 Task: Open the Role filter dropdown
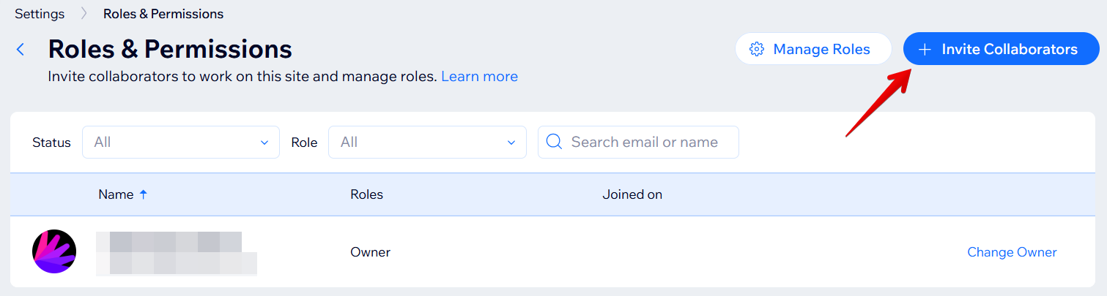426,142
